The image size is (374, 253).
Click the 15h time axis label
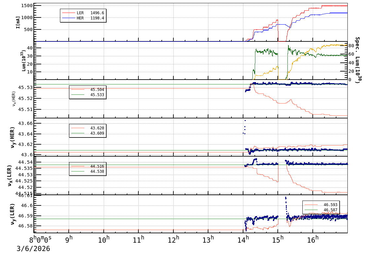[278, 239]
